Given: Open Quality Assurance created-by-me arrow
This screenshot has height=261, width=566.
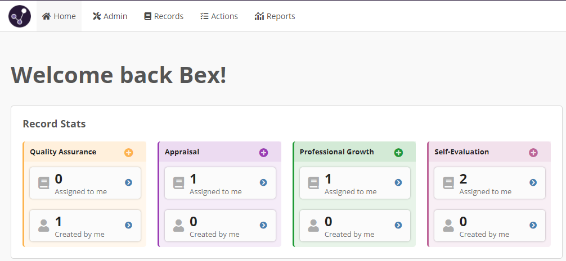Looking at the screenshot, I should coord(128,225).
